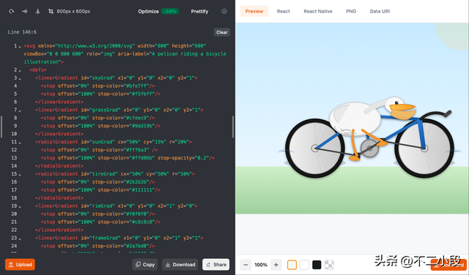Viewport: 469px width, 275px height.
Task: Collapse the svg element at line 1
Action: [20, 47]
